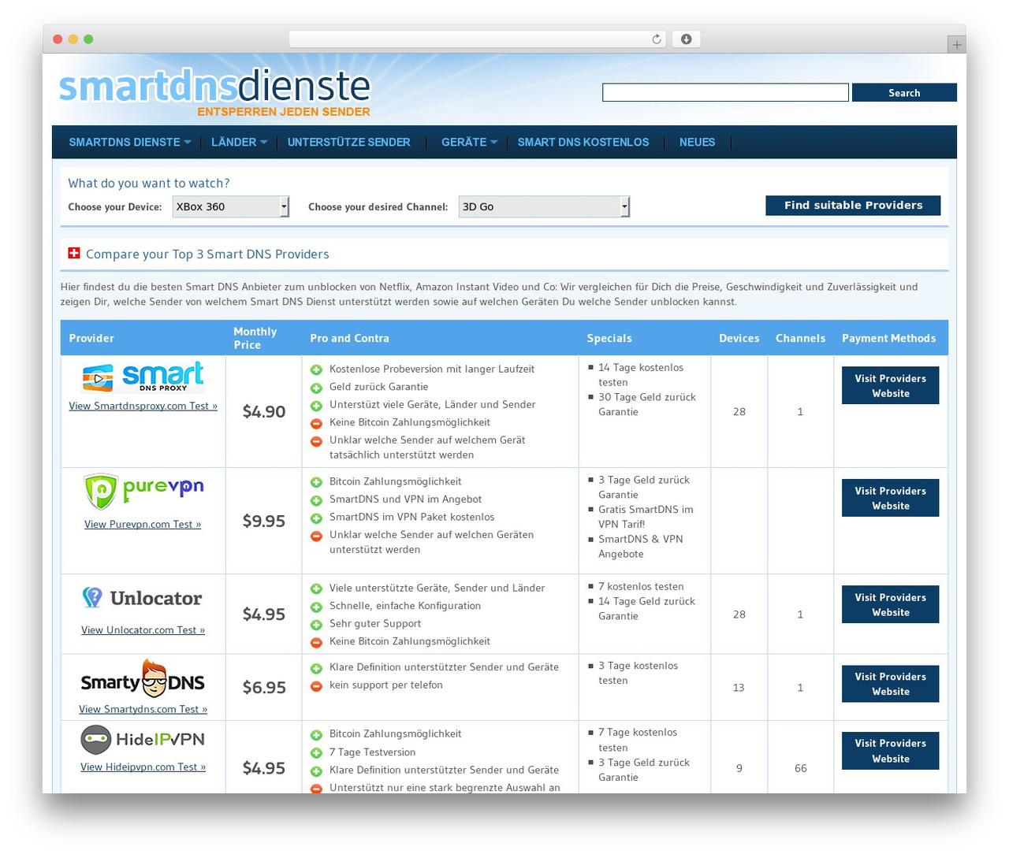Click the channel count 66 for HideIPVPN

pyautogui.click(x=800, y=768)
